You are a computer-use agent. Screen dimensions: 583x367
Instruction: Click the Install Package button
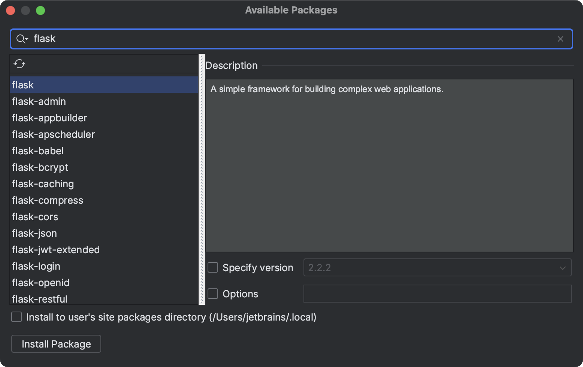(x=56, y=344)
